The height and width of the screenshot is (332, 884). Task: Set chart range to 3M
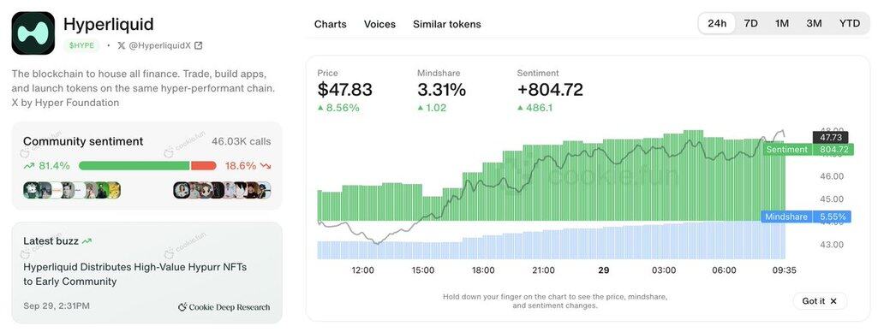[814, 24]
